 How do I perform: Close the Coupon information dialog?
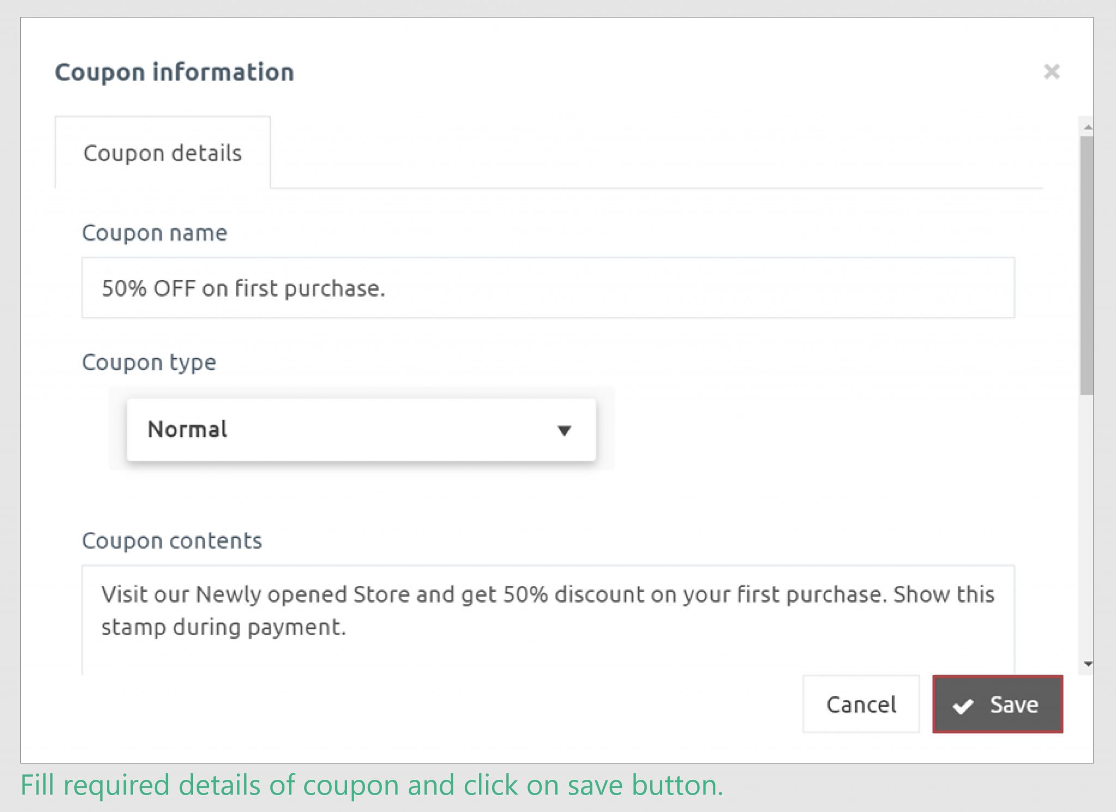1051,71
